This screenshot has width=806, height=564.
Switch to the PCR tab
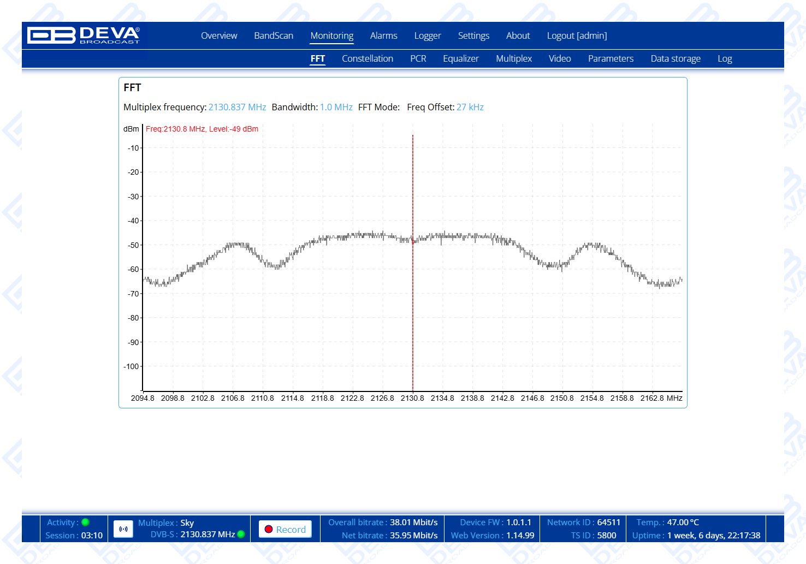[x=418, y=59]
